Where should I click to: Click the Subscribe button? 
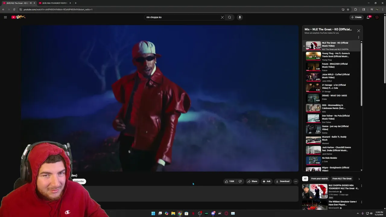(79, 181)
